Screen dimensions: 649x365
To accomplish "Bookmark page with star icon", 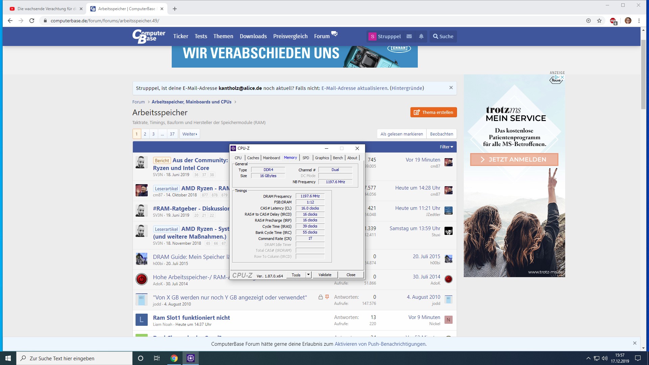I will [599, 21].
